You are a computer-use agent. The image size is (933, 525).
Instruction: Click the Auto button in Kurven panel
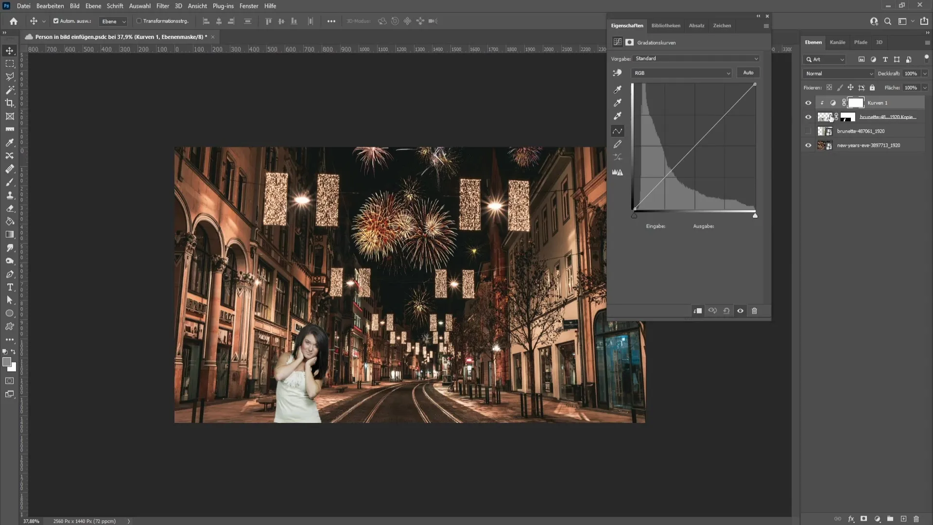click(748, 72)
